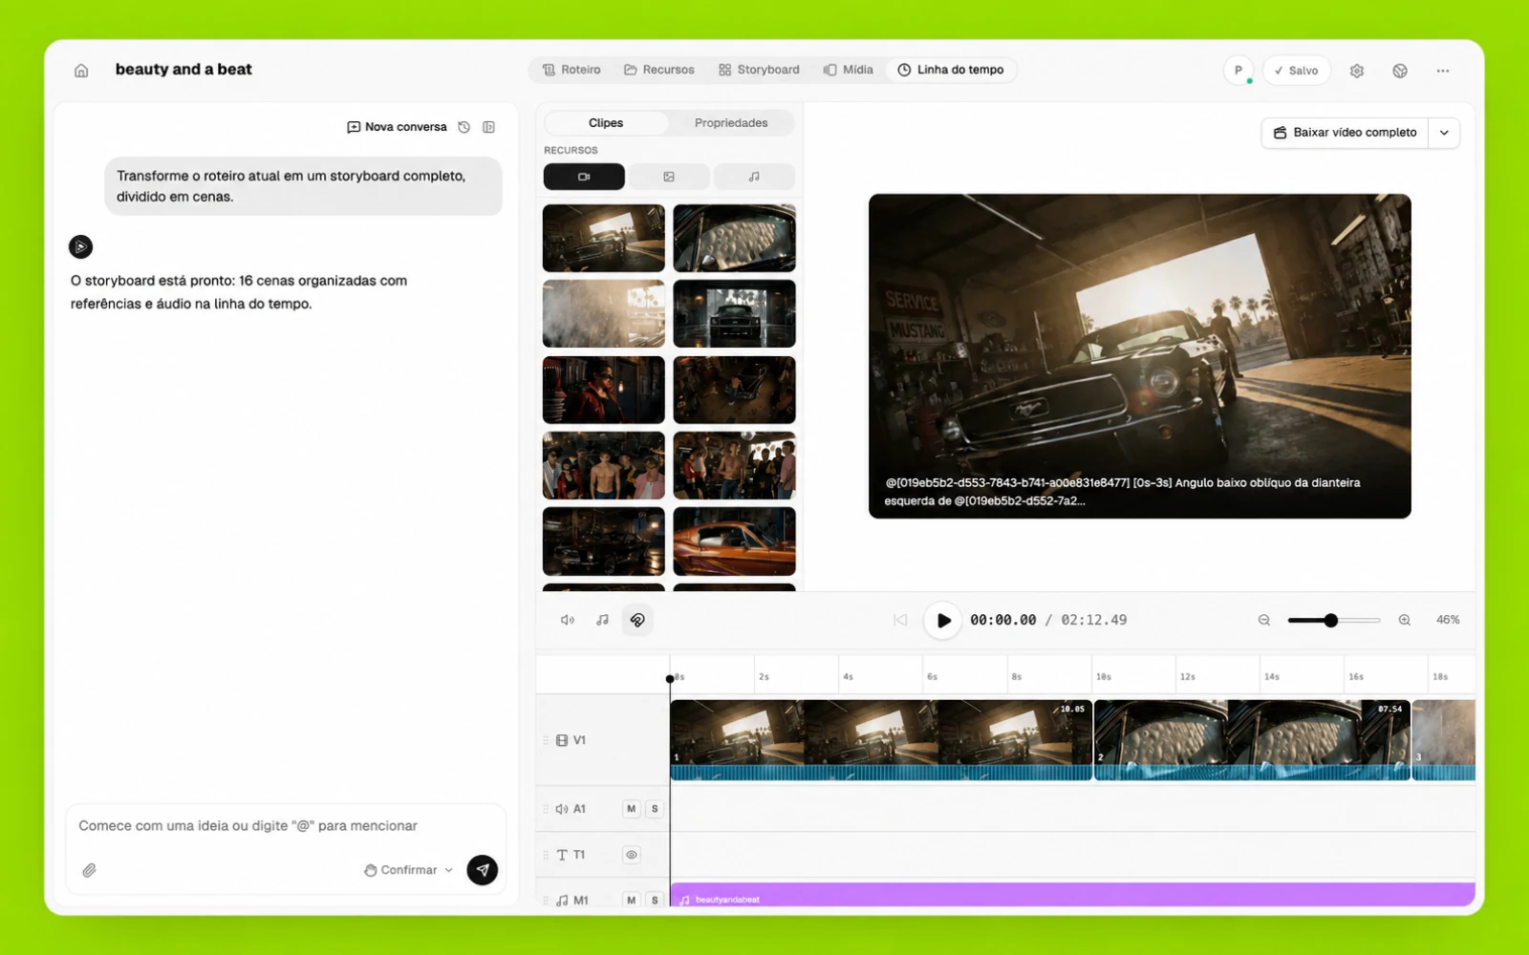Viewport: 1529px width, 955px height.
Task: Mute the M1 music track
Action: click(632, 900)
